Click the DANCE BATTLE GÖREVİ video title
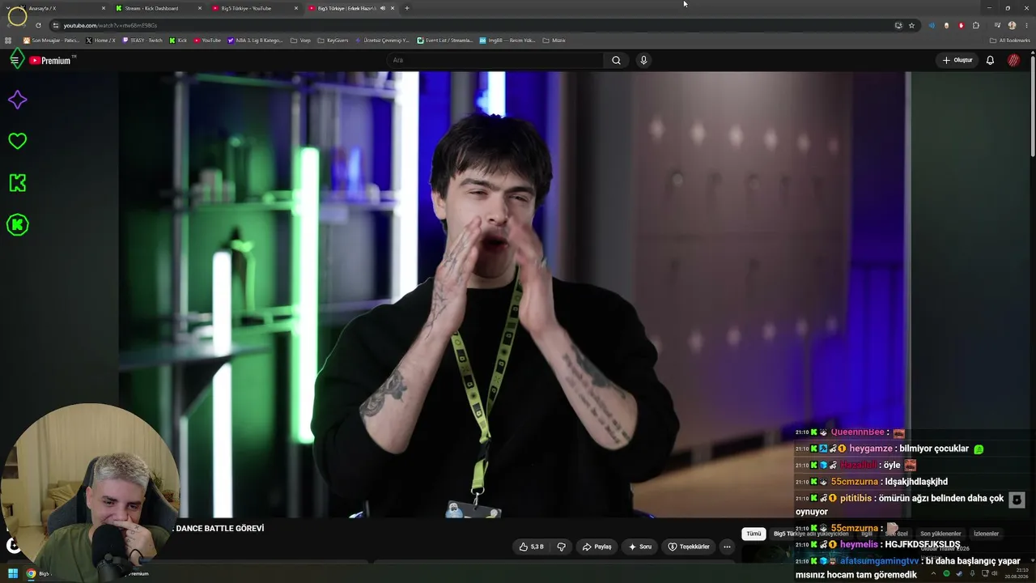Viewport: 1036px width, 583px height. [220, 529]
